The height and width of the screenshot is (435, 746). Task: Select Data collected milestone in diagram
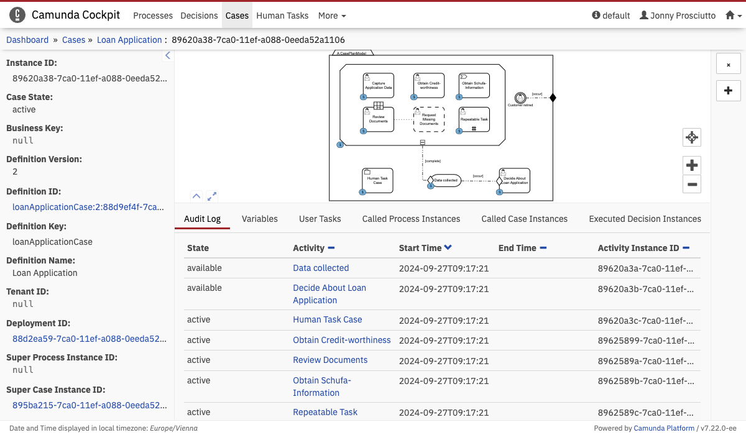pos(445,180)
